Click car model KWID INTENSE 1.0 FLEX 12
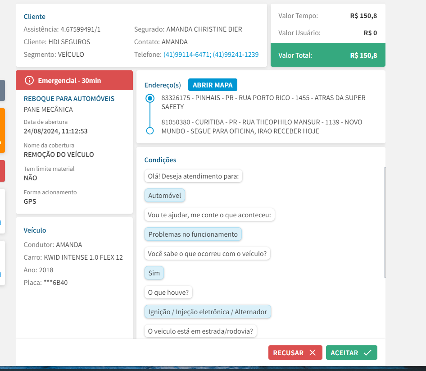This screenshot has height=371, width=426. (x=83, y=257)
